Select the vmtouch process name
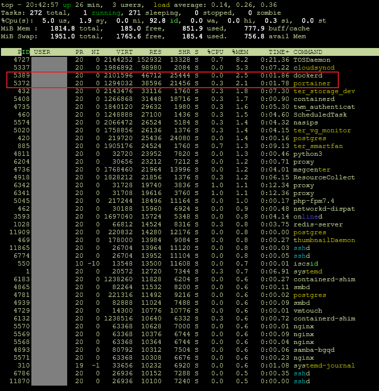379x391 pixels. click(x=307, y=311)
